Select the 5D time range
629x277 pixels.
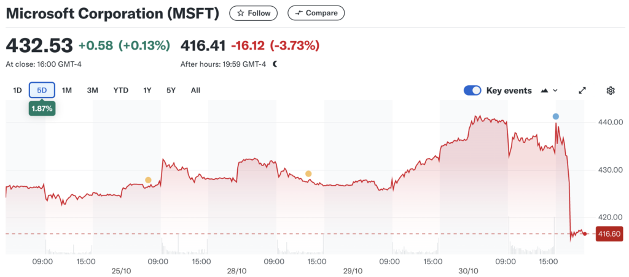42,91
